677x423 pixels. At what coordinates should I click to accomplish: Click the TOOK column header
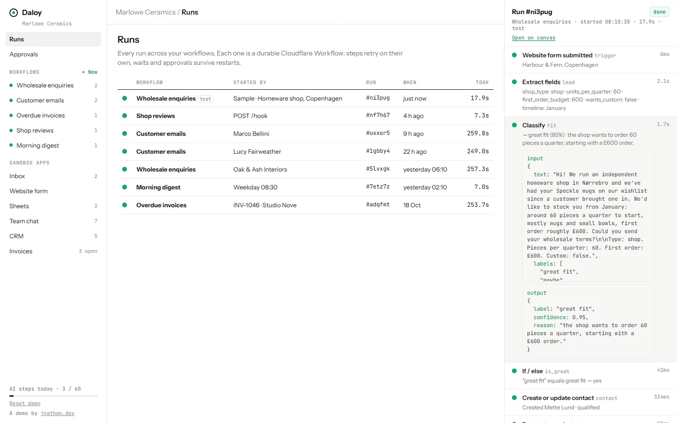[482, 83]
